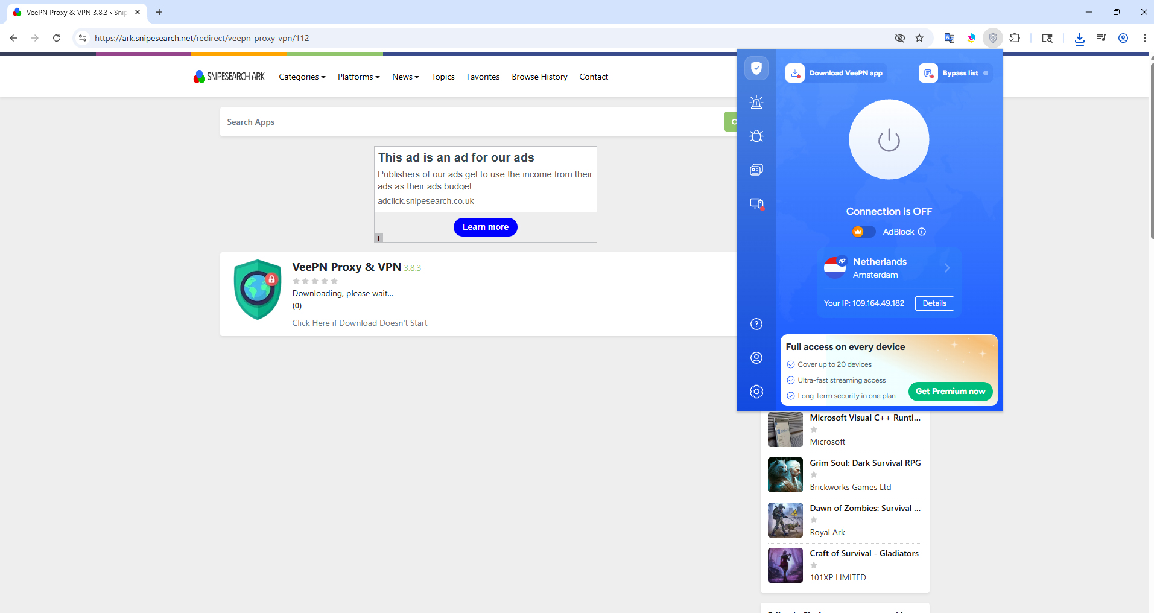Click the Details button next to IP
The width and height of the screenshot is (1154, 613).
pyautogui.click(x=934, y=303)
